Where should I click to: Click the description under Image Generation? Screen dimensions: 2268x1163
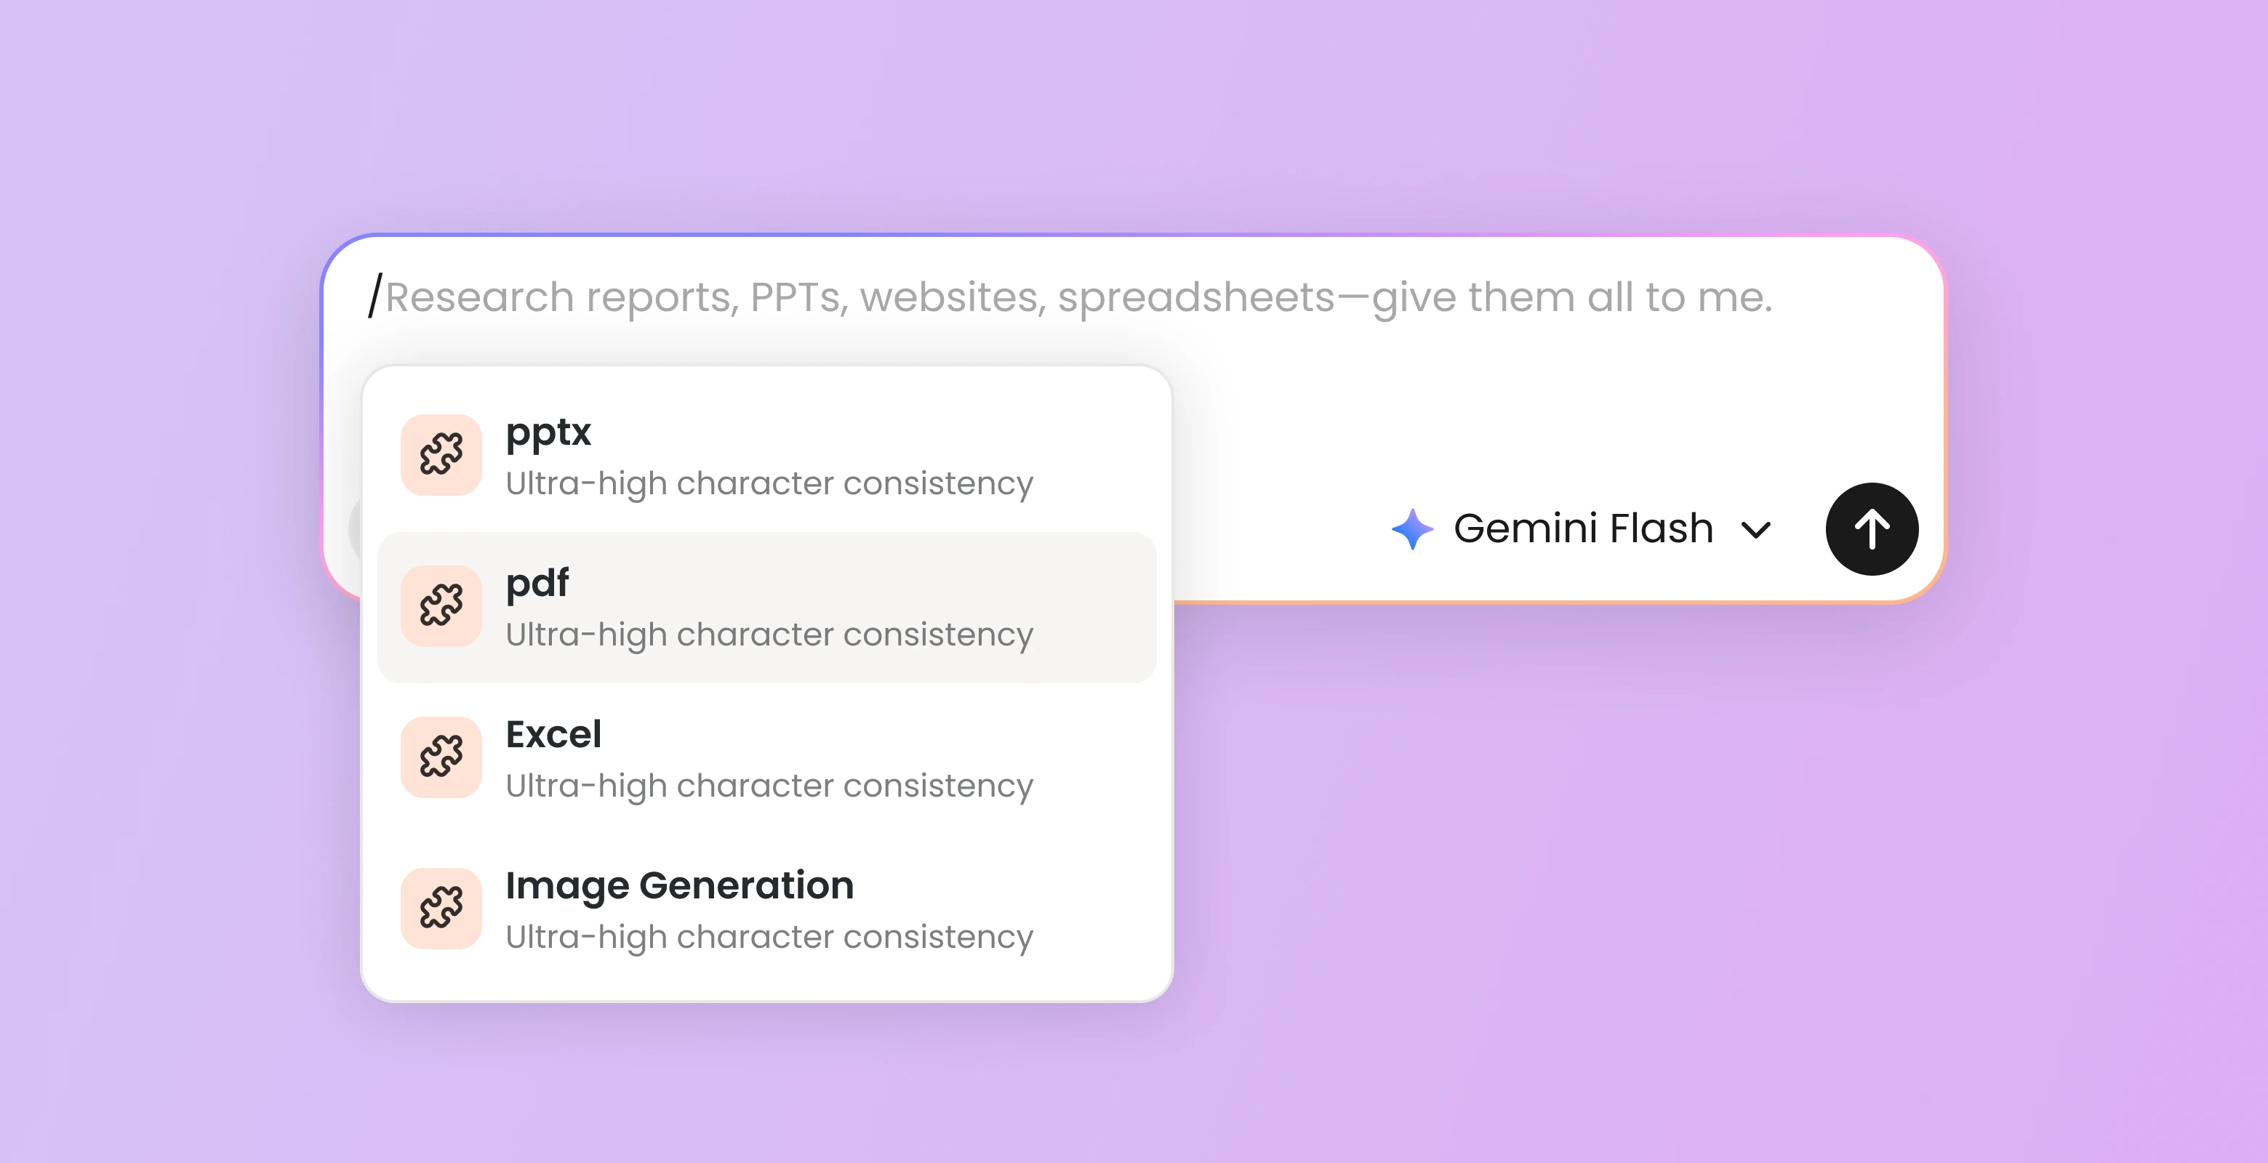(769, 937)
